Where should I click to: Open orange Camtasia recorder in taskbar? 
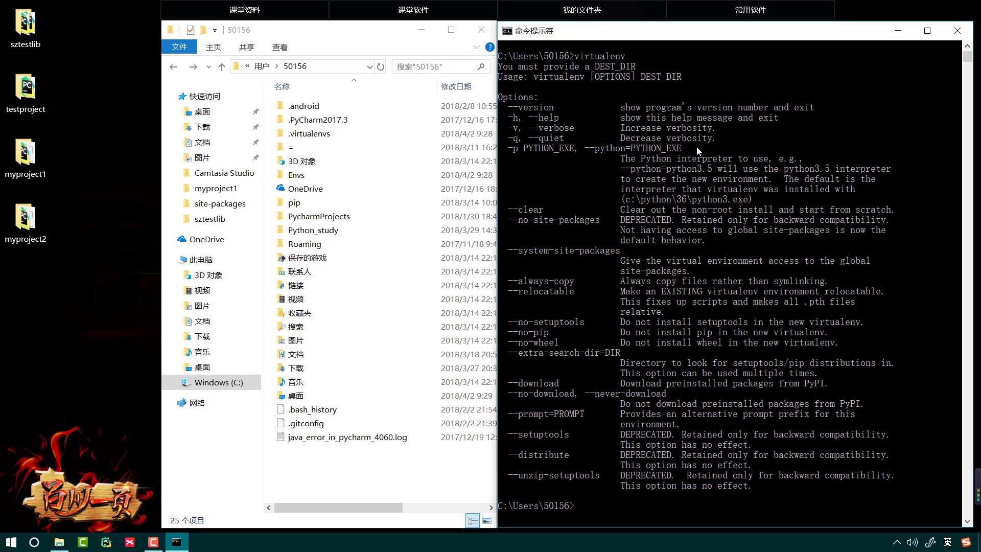coord(153,542)
